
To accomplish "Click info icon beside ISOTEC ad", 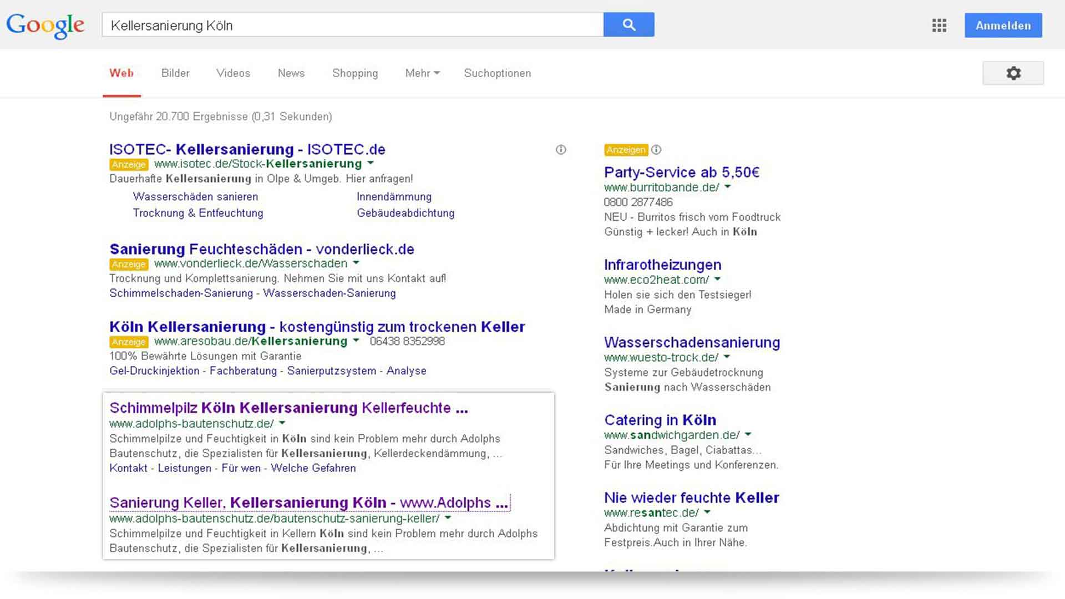I will tap(561, 150).
